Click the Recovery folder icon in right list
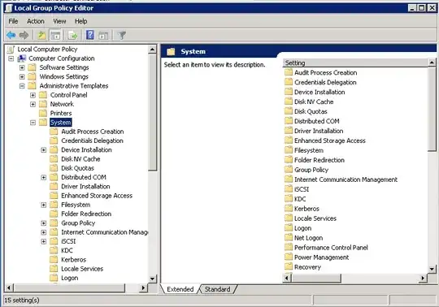Viewport: 439px width, 307px height. [289, 266]
